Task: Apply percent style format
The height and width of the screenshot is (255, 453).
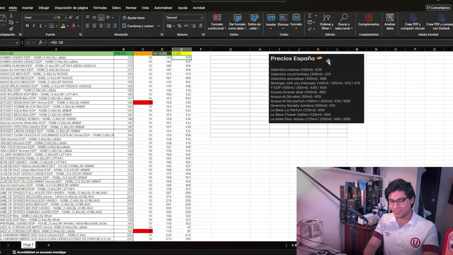Action: 179,26
